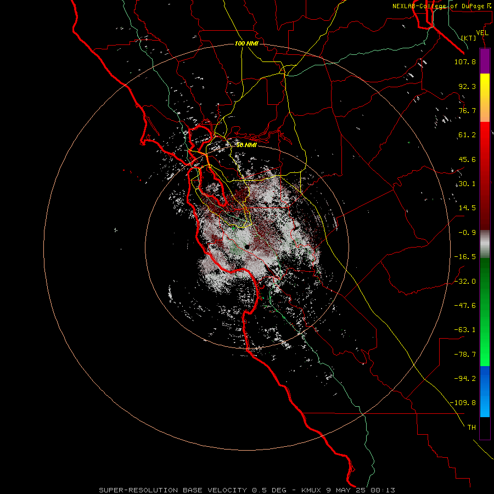Select the -94.2 scale value
The height and width of the screenshot is (494, 494).
(465, 379)
